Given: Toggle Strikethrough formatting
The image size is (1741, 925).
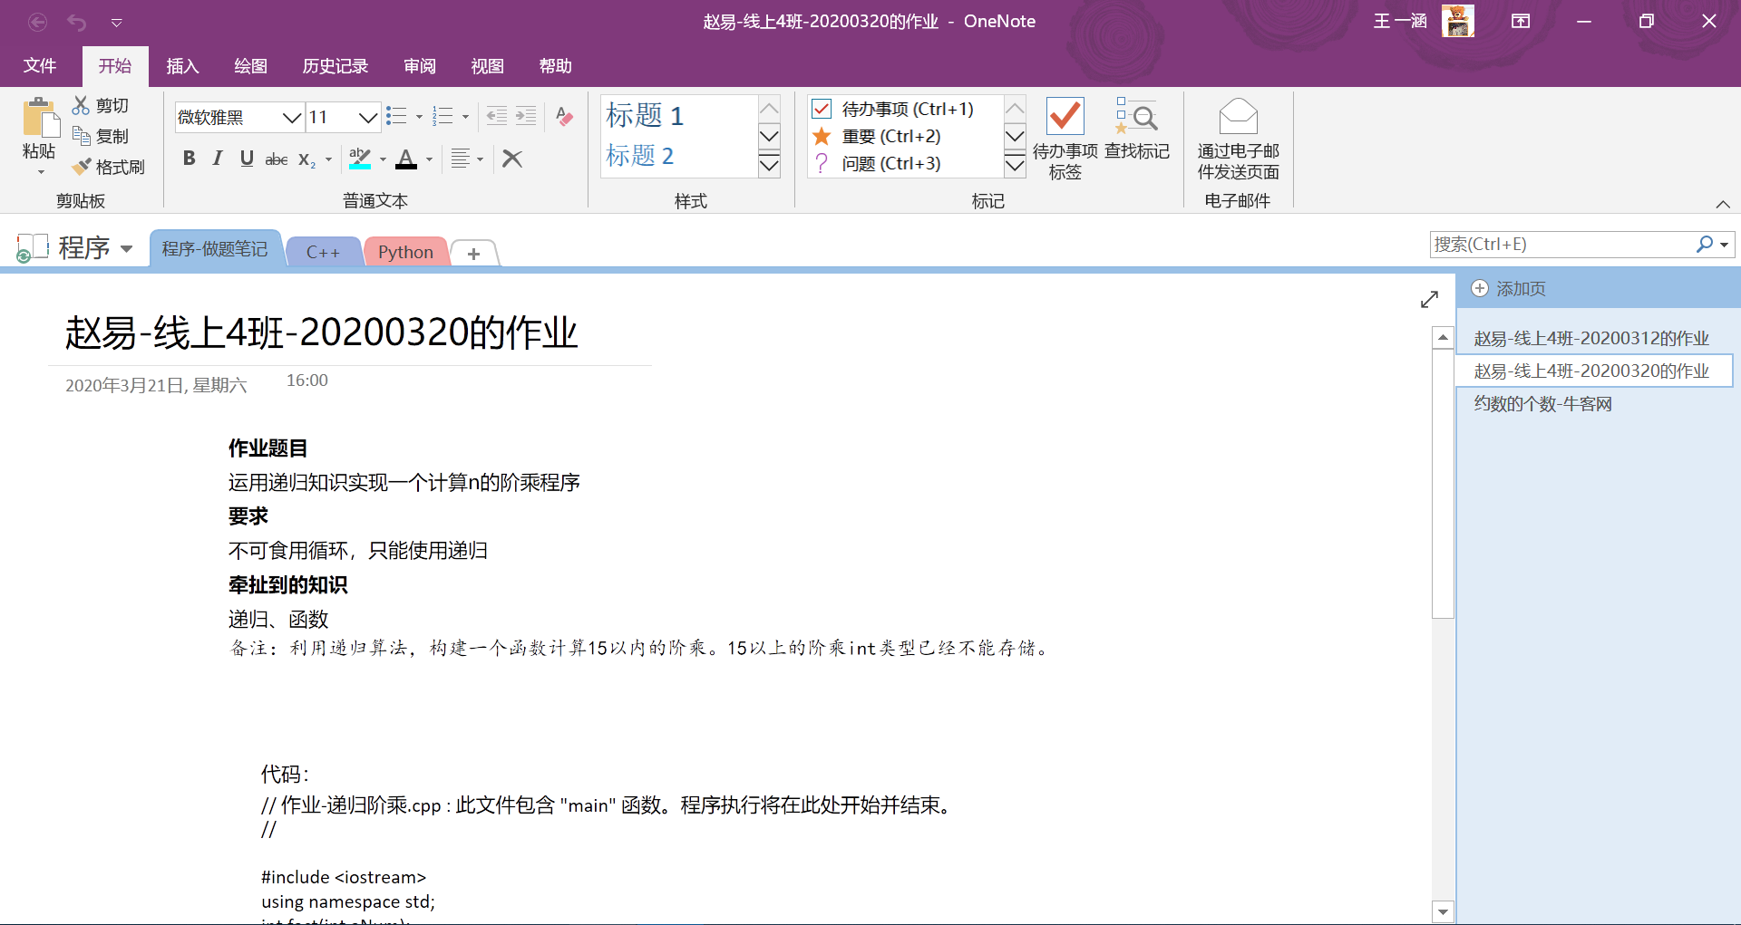Looking at the screenshot, I should [277, 159].
